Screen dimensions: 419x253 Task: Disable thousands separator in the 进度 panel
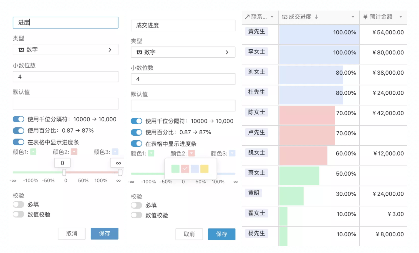pyautogui.click(x=18, y=119)
